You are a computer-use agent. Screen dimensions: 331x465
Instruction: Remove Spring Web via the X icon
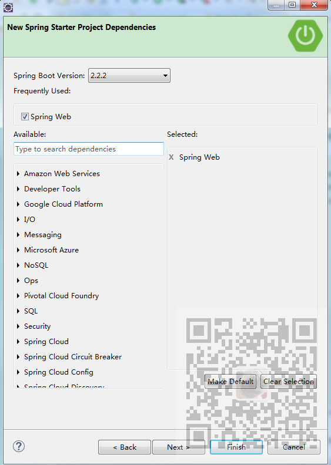click(171, 157)
